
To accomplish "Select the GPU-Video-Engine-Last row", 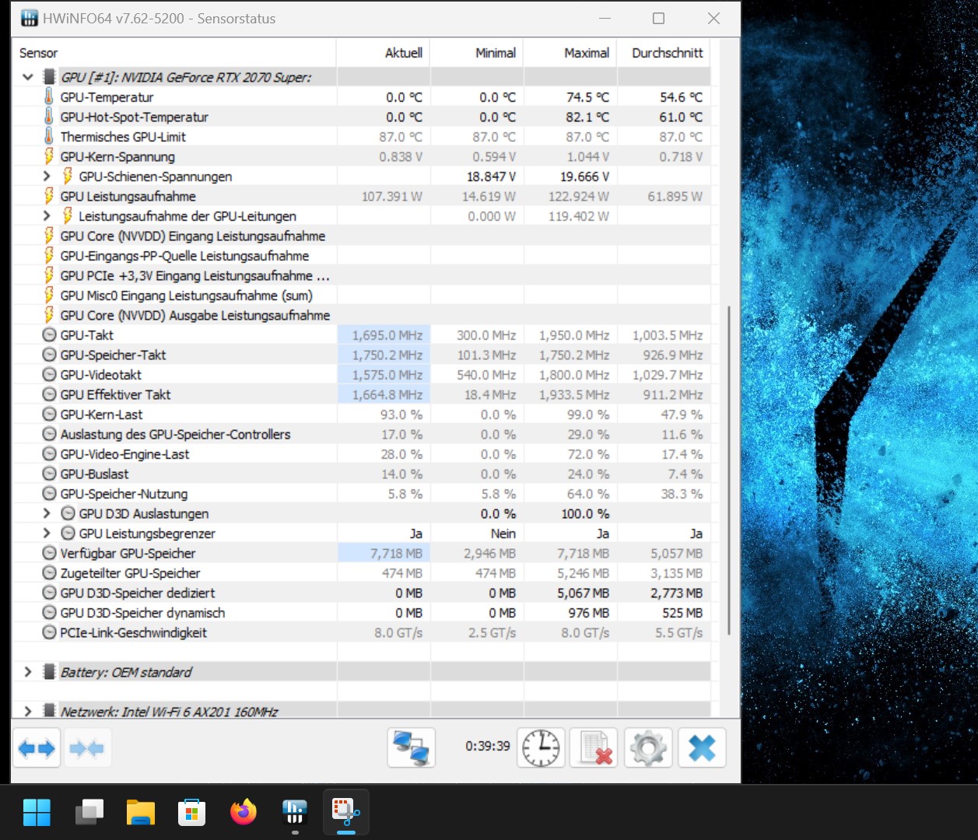I will pyautogui.click(x=362, y=453).
